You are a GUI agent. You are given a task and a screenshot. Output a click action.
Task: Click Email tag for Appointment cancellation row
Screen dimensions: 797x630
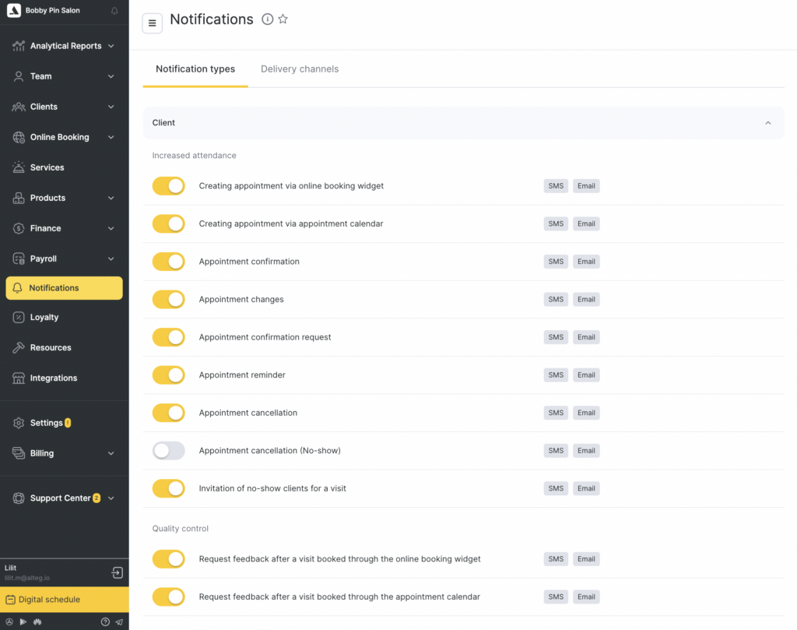point(586,413)
